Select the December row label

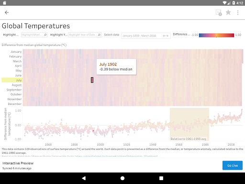click(15, 104)
